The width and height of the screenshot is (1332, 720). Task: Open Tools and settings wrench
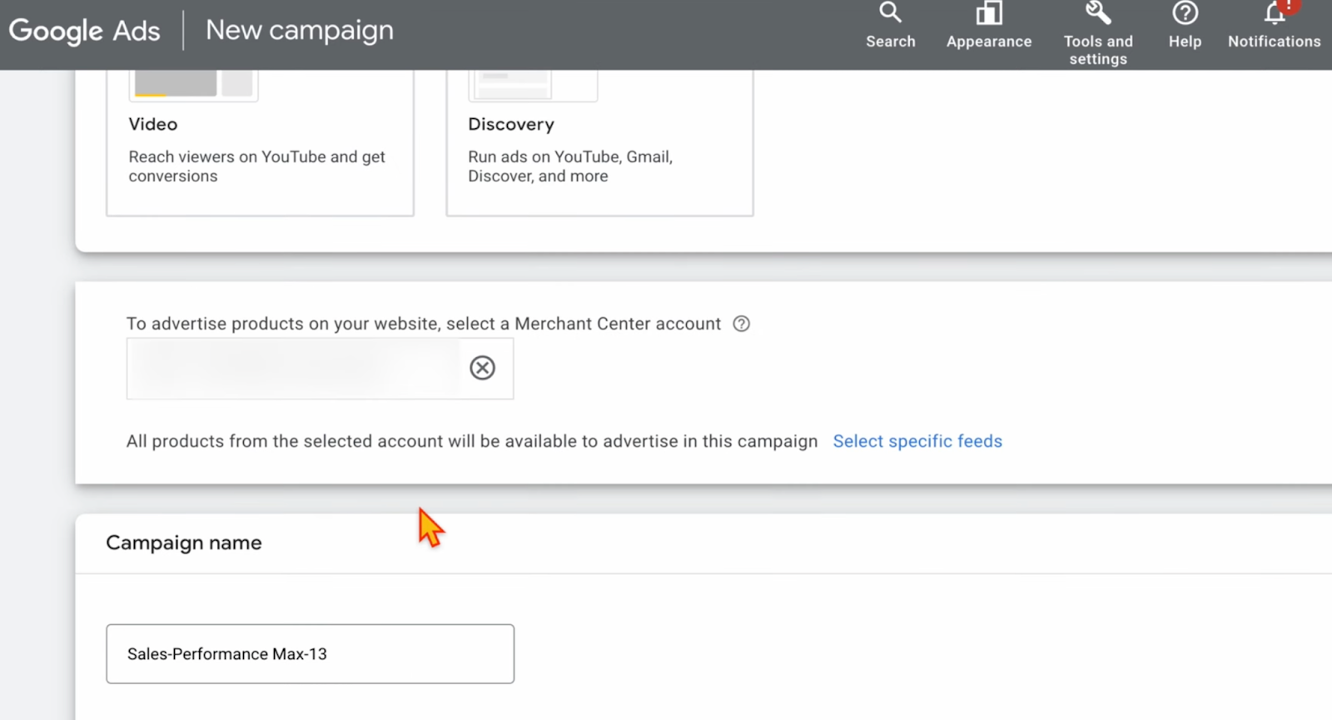[1097, 13]
